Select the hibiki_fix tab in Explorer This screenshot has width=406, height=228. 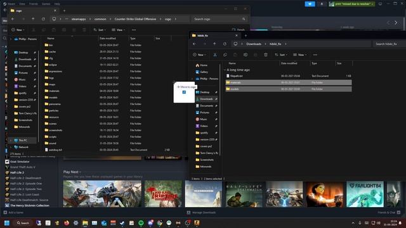215,35
